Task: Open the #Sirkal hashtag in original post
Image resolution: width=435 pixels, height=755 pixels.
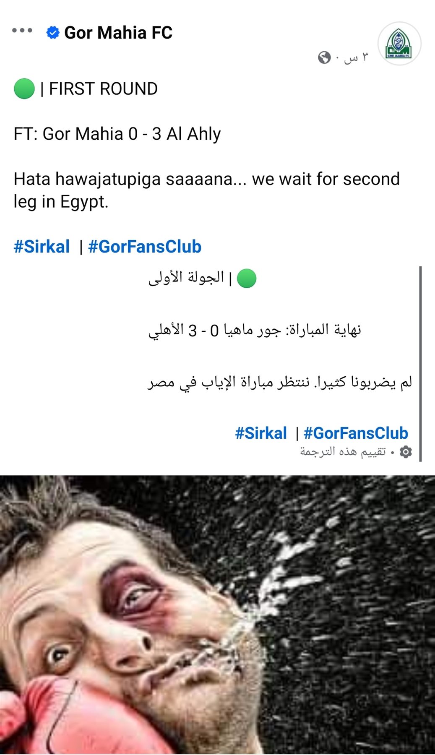Action: (x=42, y=247)
